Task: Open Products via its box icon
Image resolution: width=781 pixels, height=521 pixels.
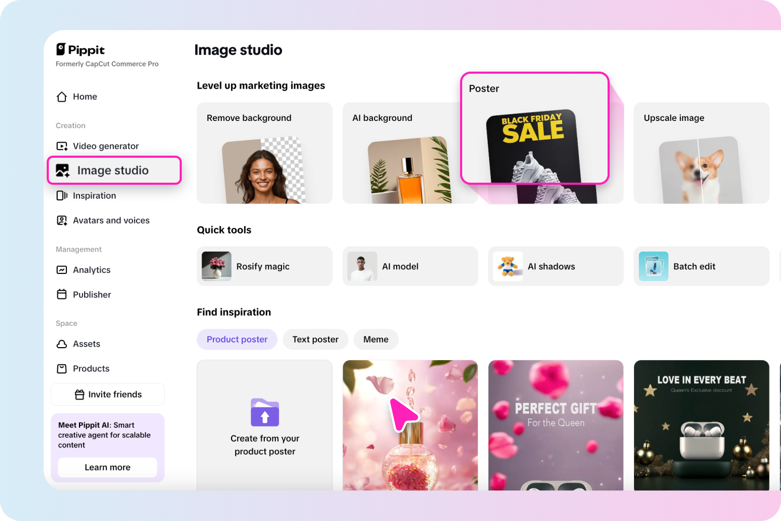Action: pyautogui.click(x=62, y=368)
